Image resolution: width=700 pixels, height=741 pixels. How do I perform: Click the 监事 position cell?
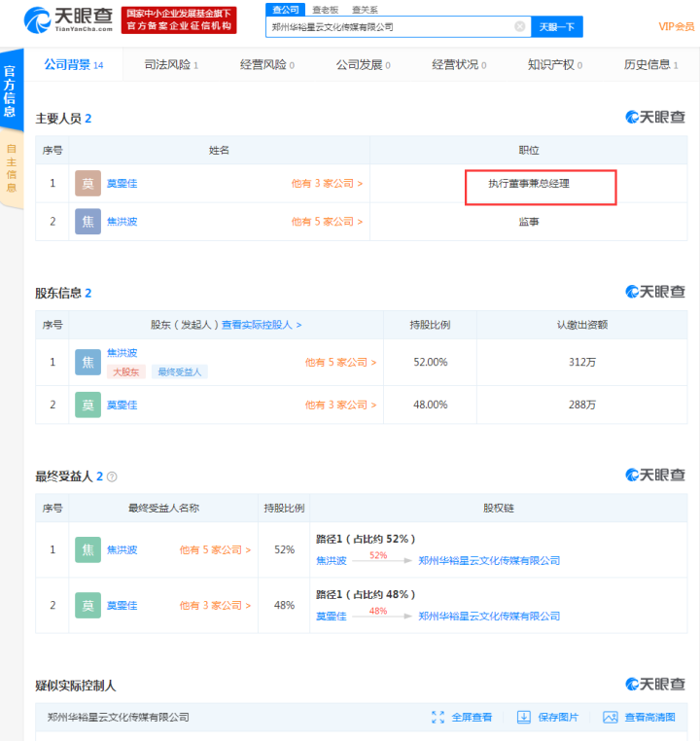click(529, 222)
